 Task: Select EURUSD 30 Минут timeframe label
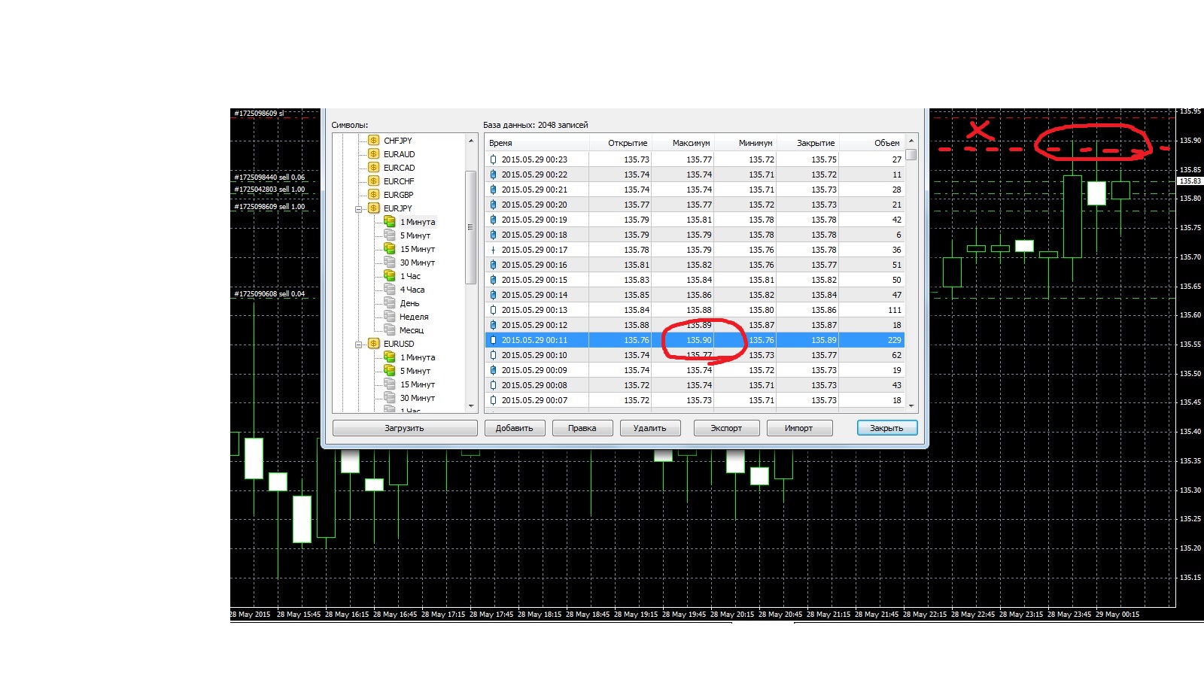coord(418,398)
